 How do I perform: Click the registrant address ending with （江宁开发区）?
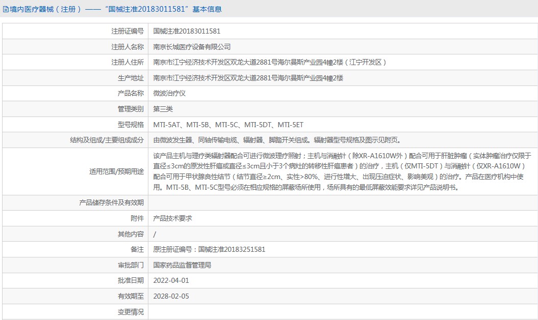[270, 62]
